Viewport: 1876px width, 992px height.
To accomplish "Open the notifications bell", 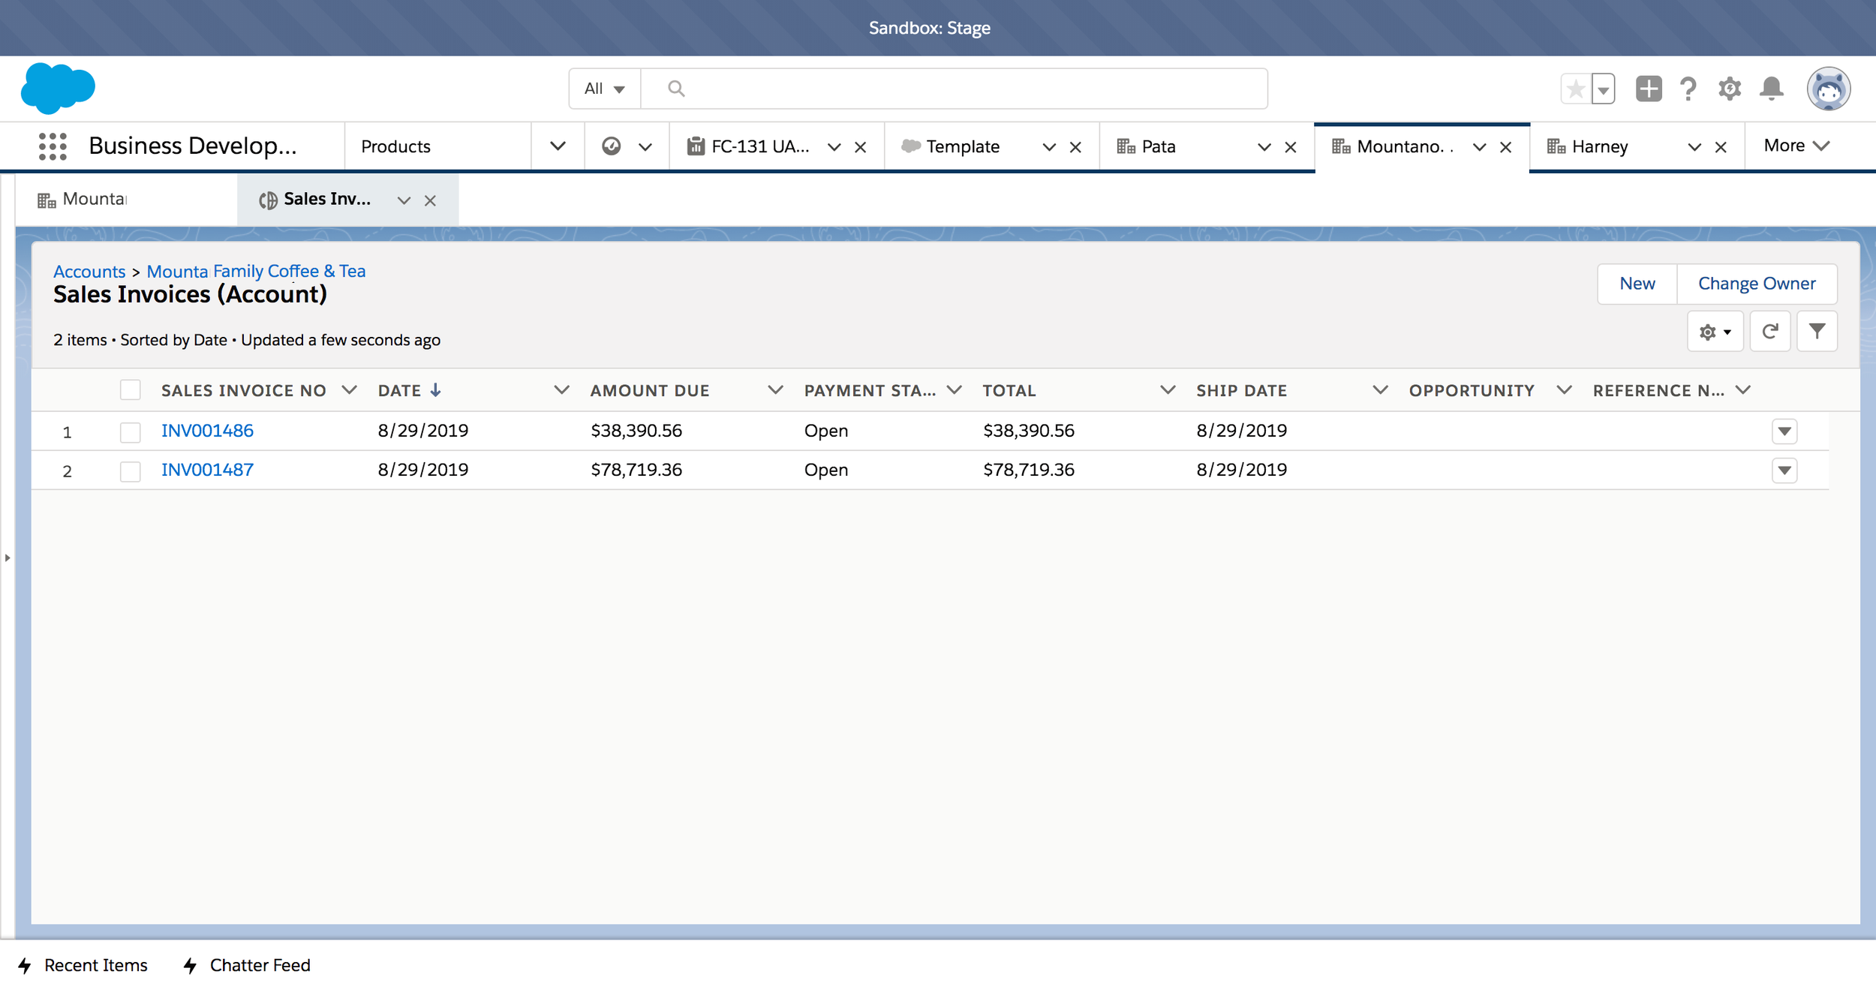I will [x=1772, y=89].
